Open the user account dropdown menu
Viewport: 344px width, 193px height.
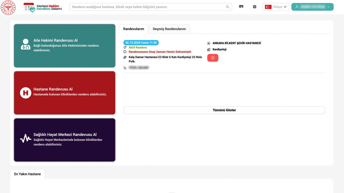click(x=312, y=7)
